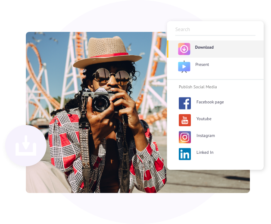The height and width of the screenshot is (224, 271).
Task: Pick the Linked In text label
Action: click(x=205, y=152)
